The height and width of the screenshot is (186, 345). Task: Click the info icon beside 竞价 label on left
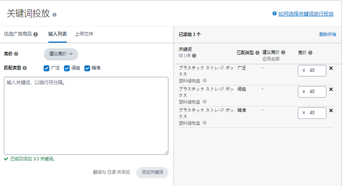(x=16, y=54)
